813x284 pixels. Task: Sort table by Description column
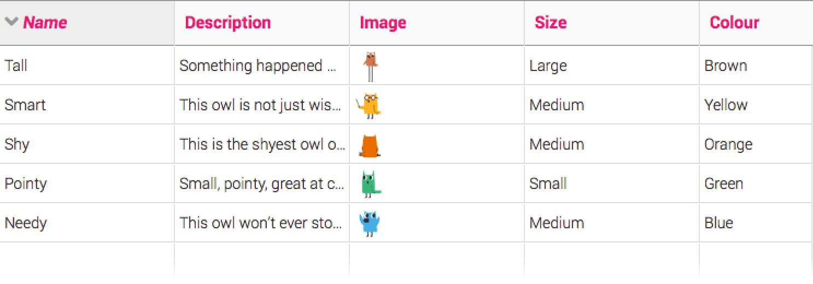(227, 22)
